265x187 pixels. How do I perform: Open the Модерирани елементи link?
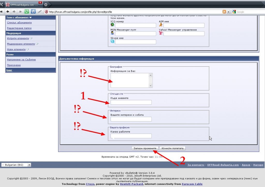(21, 44)
